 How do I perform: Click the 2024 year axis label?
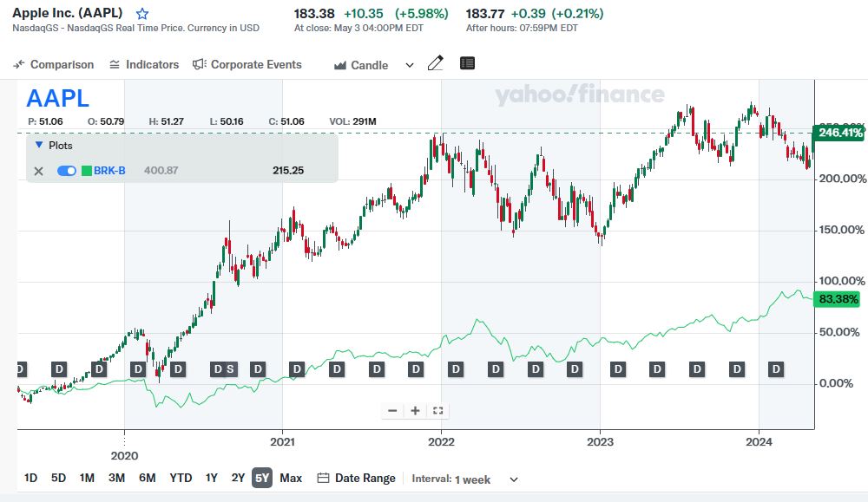coord(759,441)
